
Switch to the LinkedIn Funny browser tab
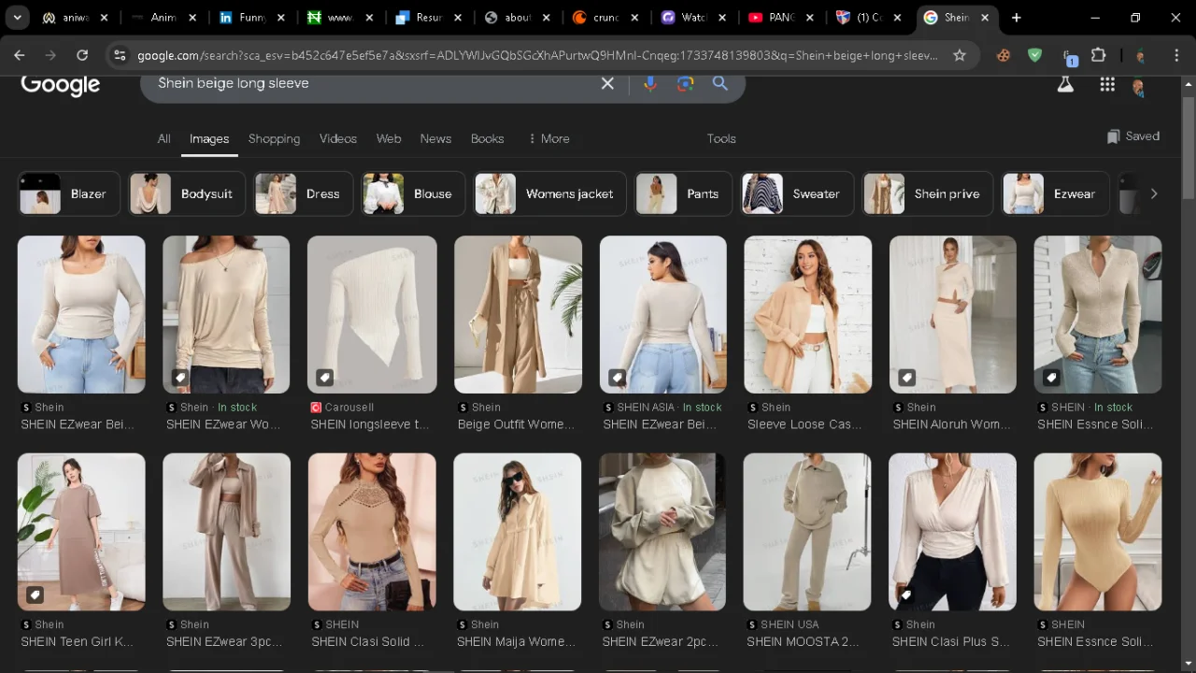pos(252,17)
